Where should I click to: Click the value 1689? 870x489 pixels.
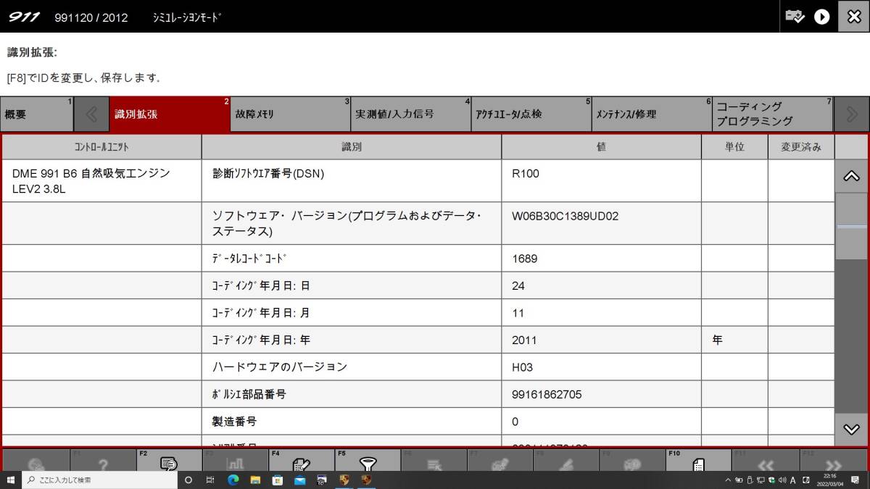(x=525, y=259)
